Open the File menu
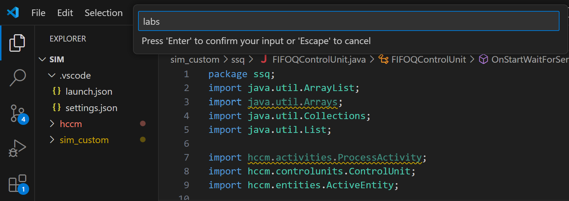569x201 pixels. click(38, 13)
